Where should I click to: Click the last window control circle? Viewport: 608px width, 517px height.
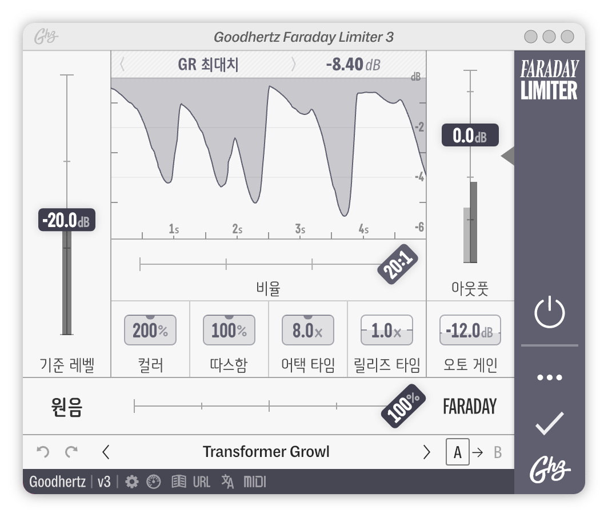567,37
